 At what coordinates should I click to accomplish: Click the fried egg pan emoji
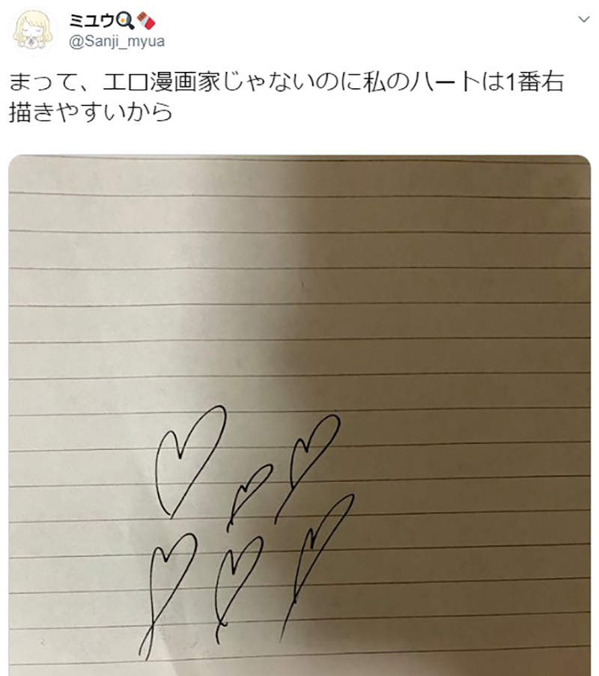(126, 20)
